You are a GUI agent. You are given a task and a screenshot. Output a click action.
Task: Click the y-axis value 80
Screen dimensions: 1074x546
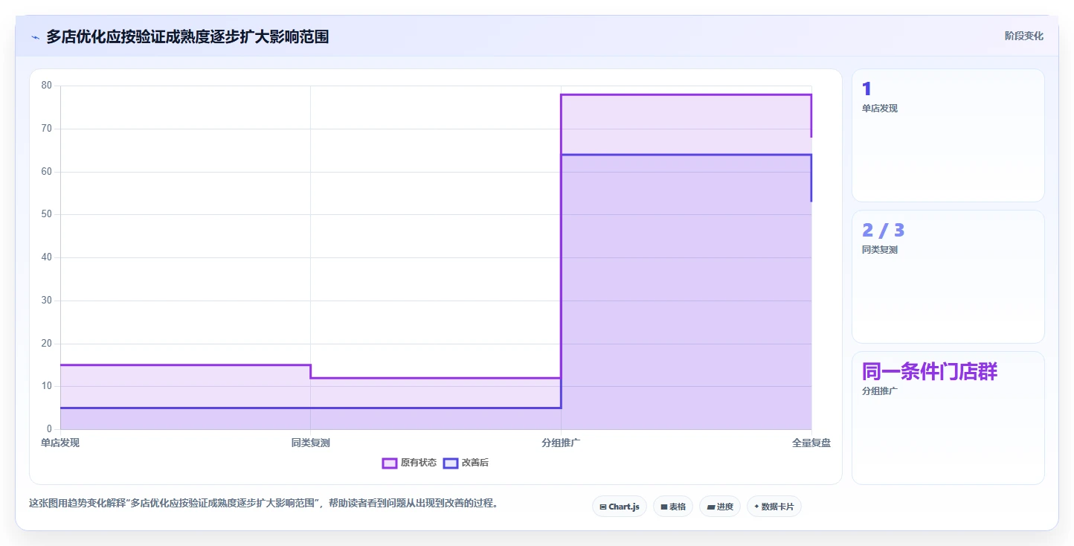tap(47, 86)
